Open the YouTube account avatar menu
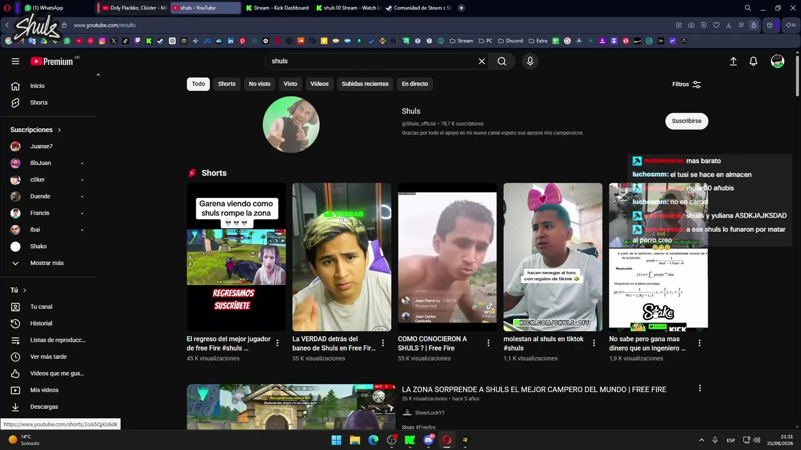 tap(778, 61)
